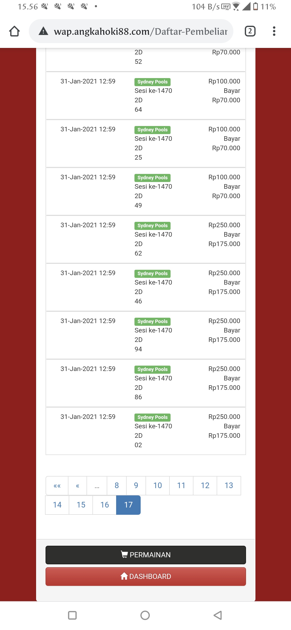Jump to first page with double arrow
The image size is (291, 630).
pyautogui.click(x=57, y=486)
